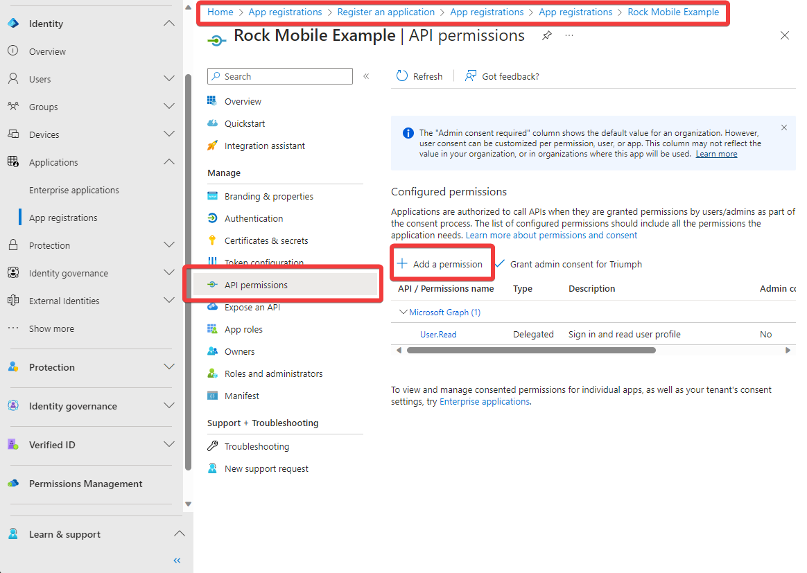
Task: Click Grant admin consent for Triumph
Action: 569,264
